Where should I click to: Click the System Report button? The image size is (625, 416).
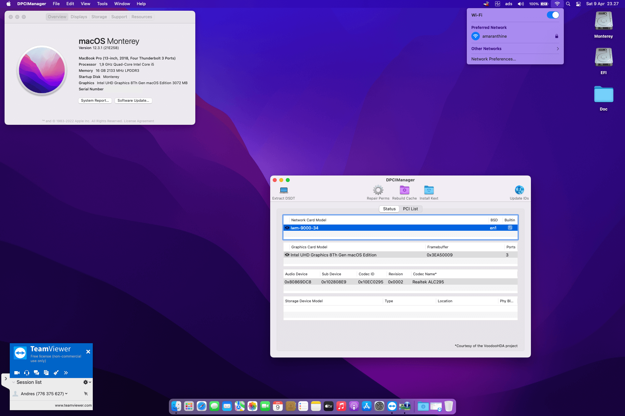[95, 101]
